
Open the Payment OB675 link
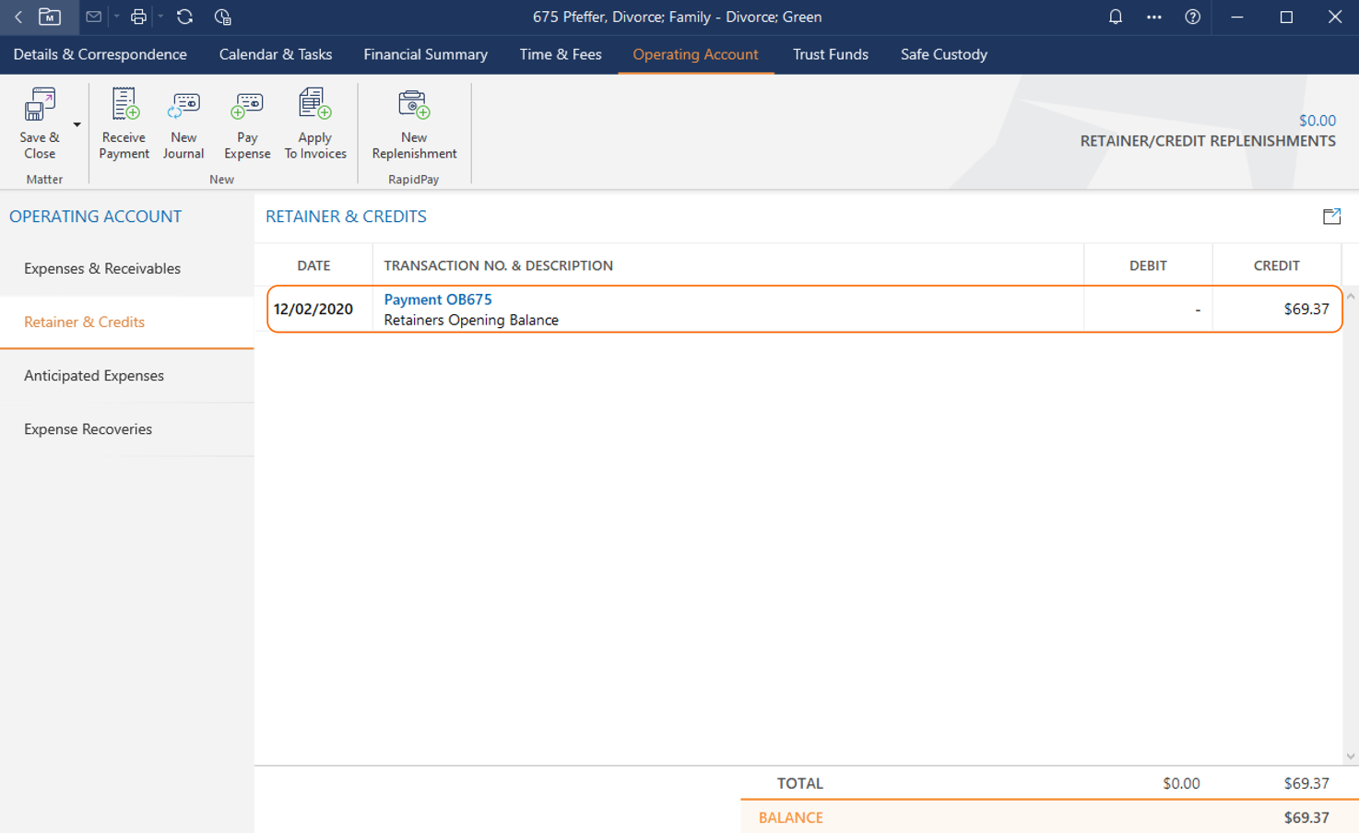[438, 299]
